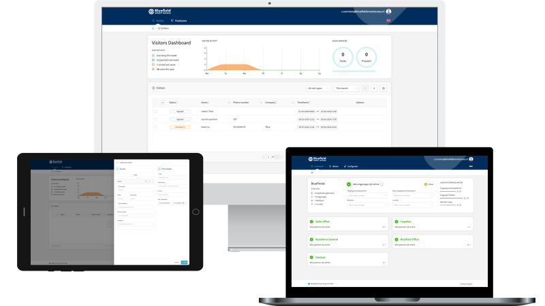Open the All visit types dropdown
Screen dimensions: 545x306
318,88
